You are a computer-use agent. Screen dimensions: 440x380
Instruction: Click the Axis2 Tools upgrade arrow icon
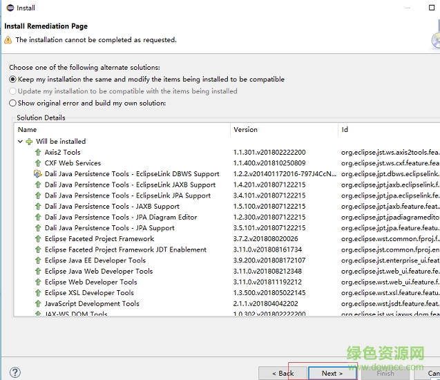click(38, 153)
